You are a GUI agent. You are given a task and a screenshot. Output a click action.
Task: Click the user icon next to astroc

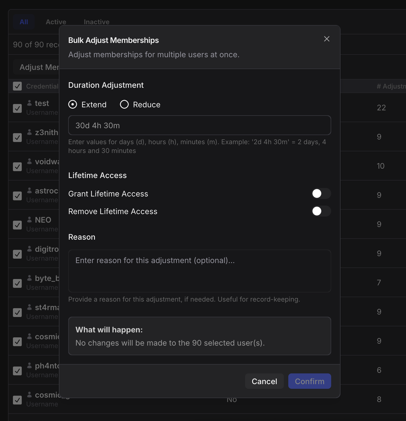[29, 190]
